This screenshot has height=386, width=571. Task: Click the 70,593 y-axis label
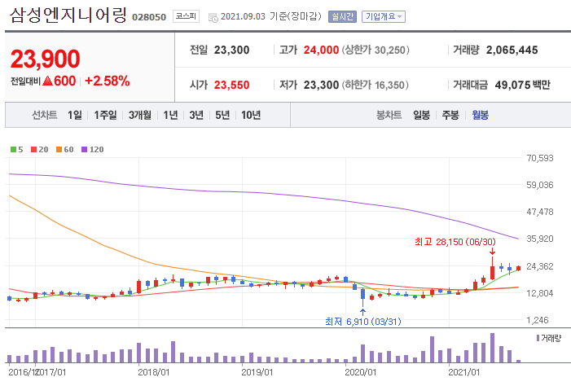point(540,158)
